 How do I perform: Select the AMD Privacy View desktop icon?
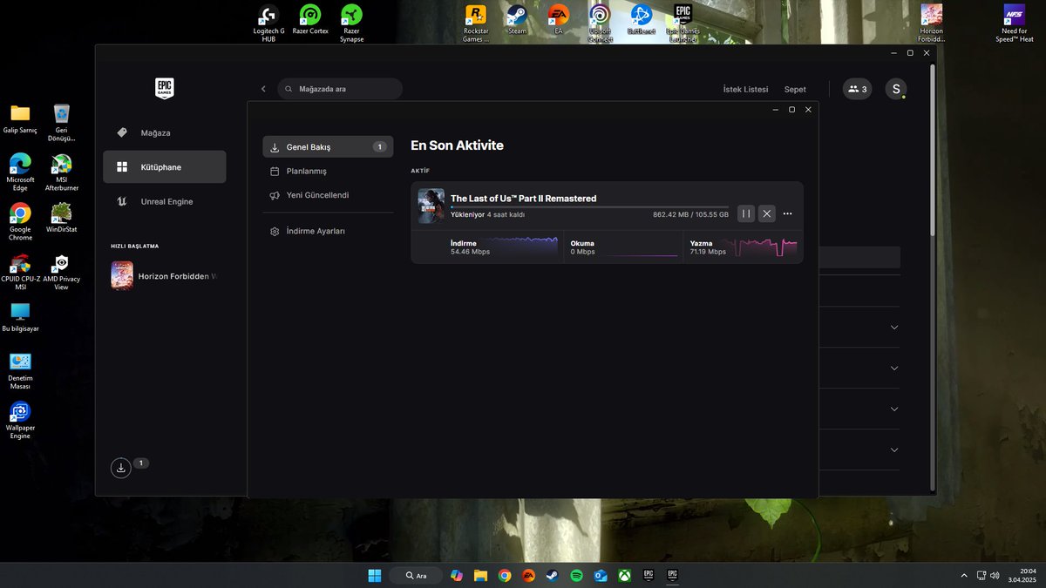tap(61, 272)
